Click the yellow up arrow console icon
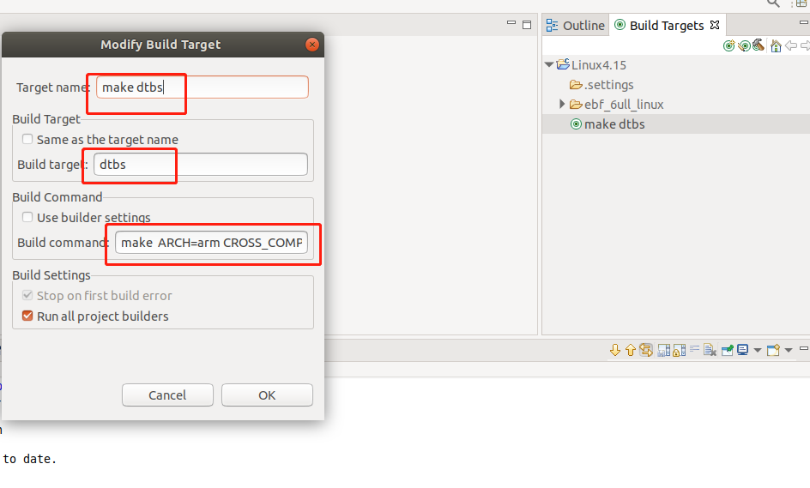 click(630, 350)
